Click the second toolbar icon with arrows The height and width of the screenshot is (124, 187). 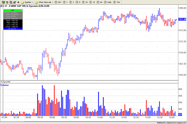tap(7, 2)
